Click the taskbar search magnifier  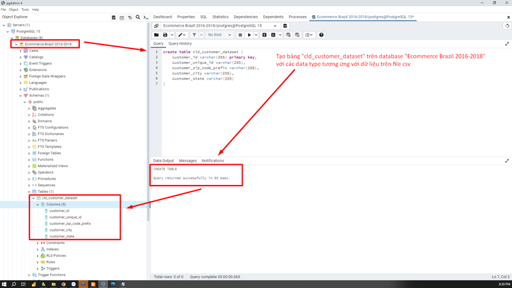pyautogui.click(x=14, y=284)
